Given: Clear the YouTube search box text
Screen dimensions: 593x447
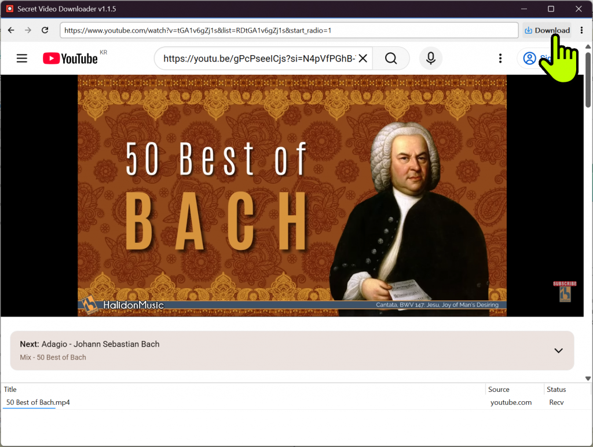Looking at the screenshot, I should (x=363, y=59).
